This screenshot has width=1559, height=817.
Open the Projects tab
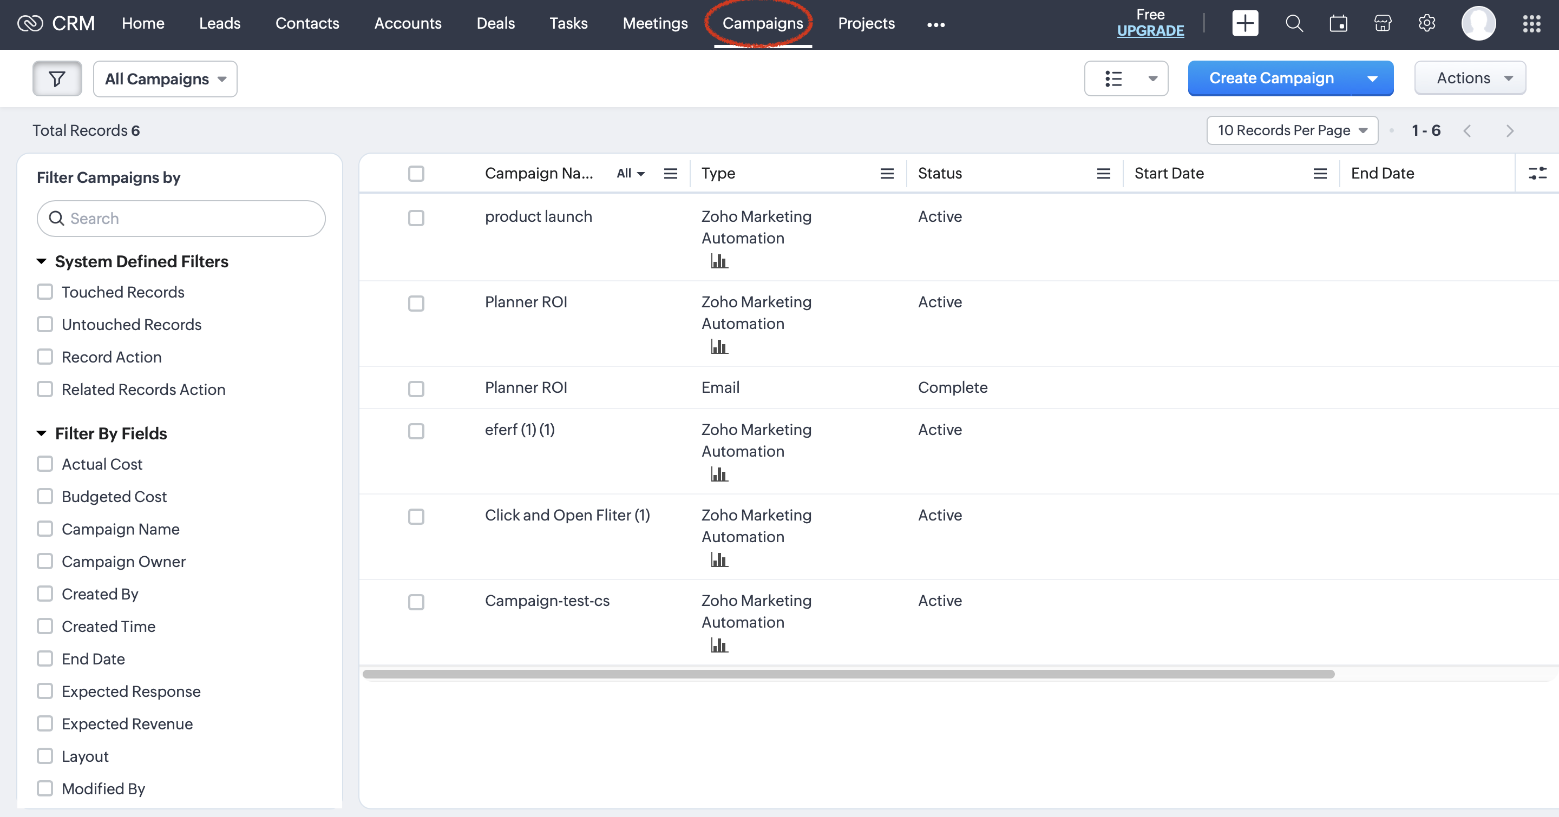point(866,24)
